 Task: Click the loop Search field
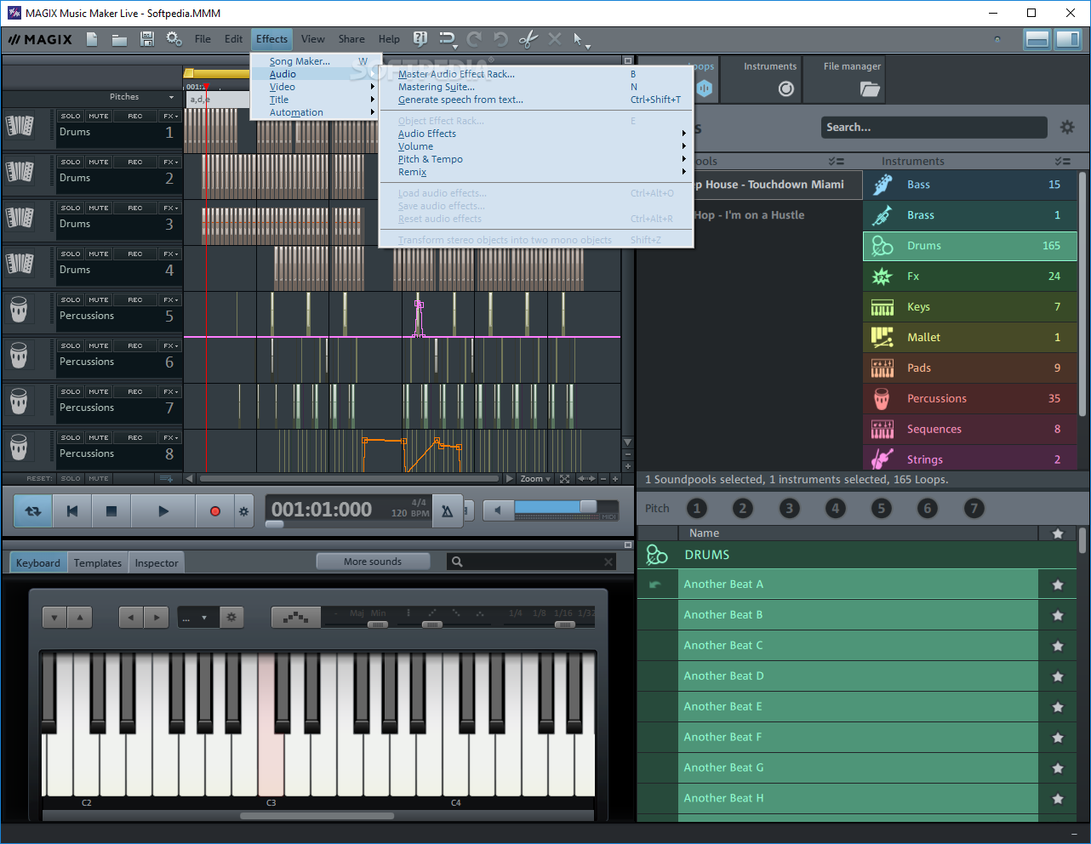coord(934,128)
